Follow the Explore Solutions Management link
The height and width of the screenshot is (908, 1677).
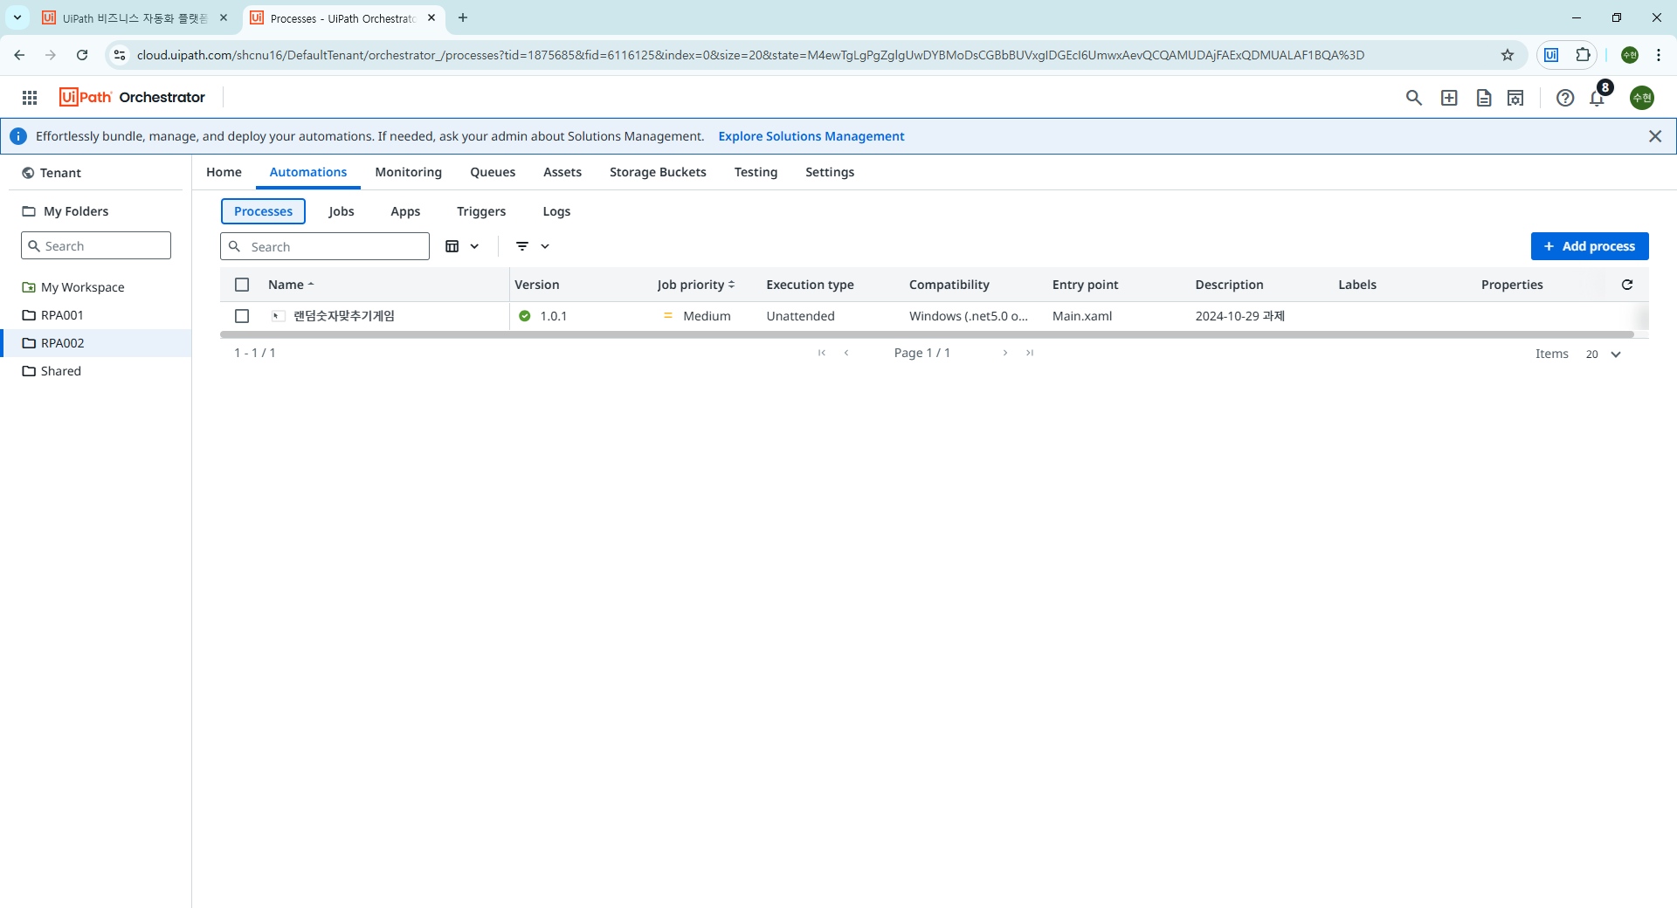pos(811,136)
